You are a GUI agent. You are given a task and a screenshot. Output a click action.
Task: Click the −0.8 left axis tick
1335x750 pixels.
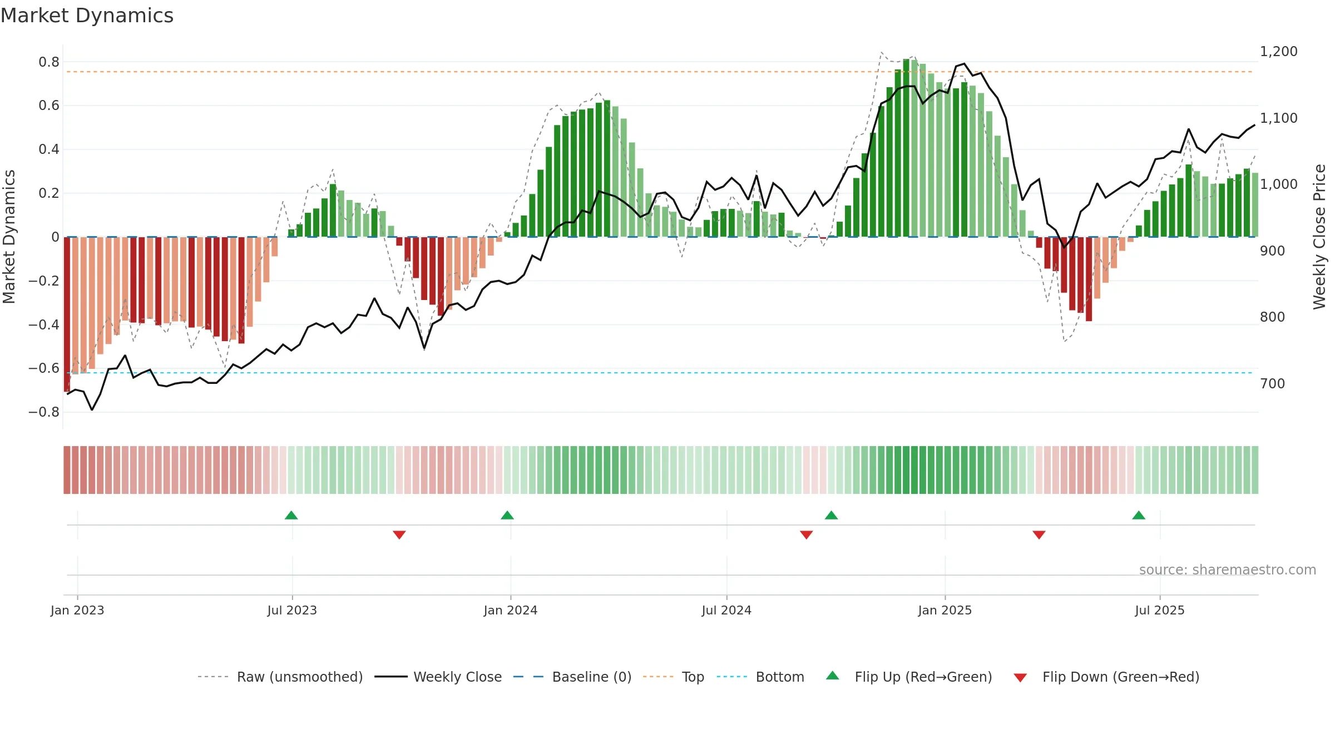44,412
